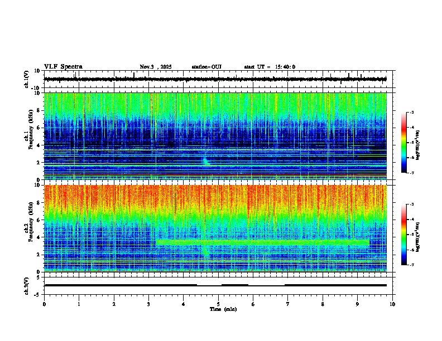Click the ch.2 "Frequency (kHz)" axis label
The image size is (442, 341).
(x=31, y=222)
